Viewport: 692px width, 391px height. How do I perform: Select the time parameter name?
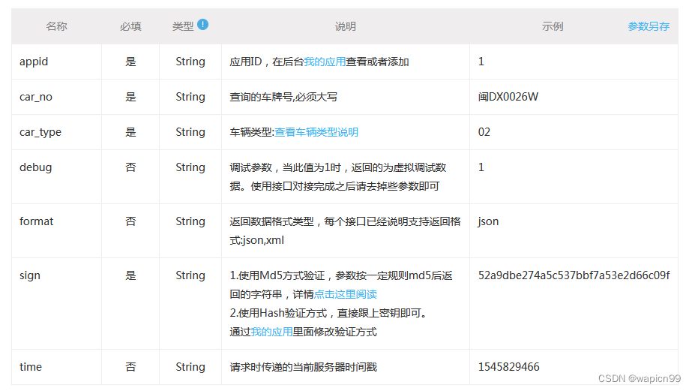[x=31, y=367]
